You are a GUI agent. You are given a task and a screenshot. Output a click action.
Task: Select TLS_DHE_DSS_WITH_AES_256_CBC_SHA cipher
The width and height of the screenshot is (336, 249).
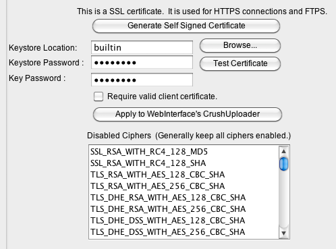[x=184, y=232]
